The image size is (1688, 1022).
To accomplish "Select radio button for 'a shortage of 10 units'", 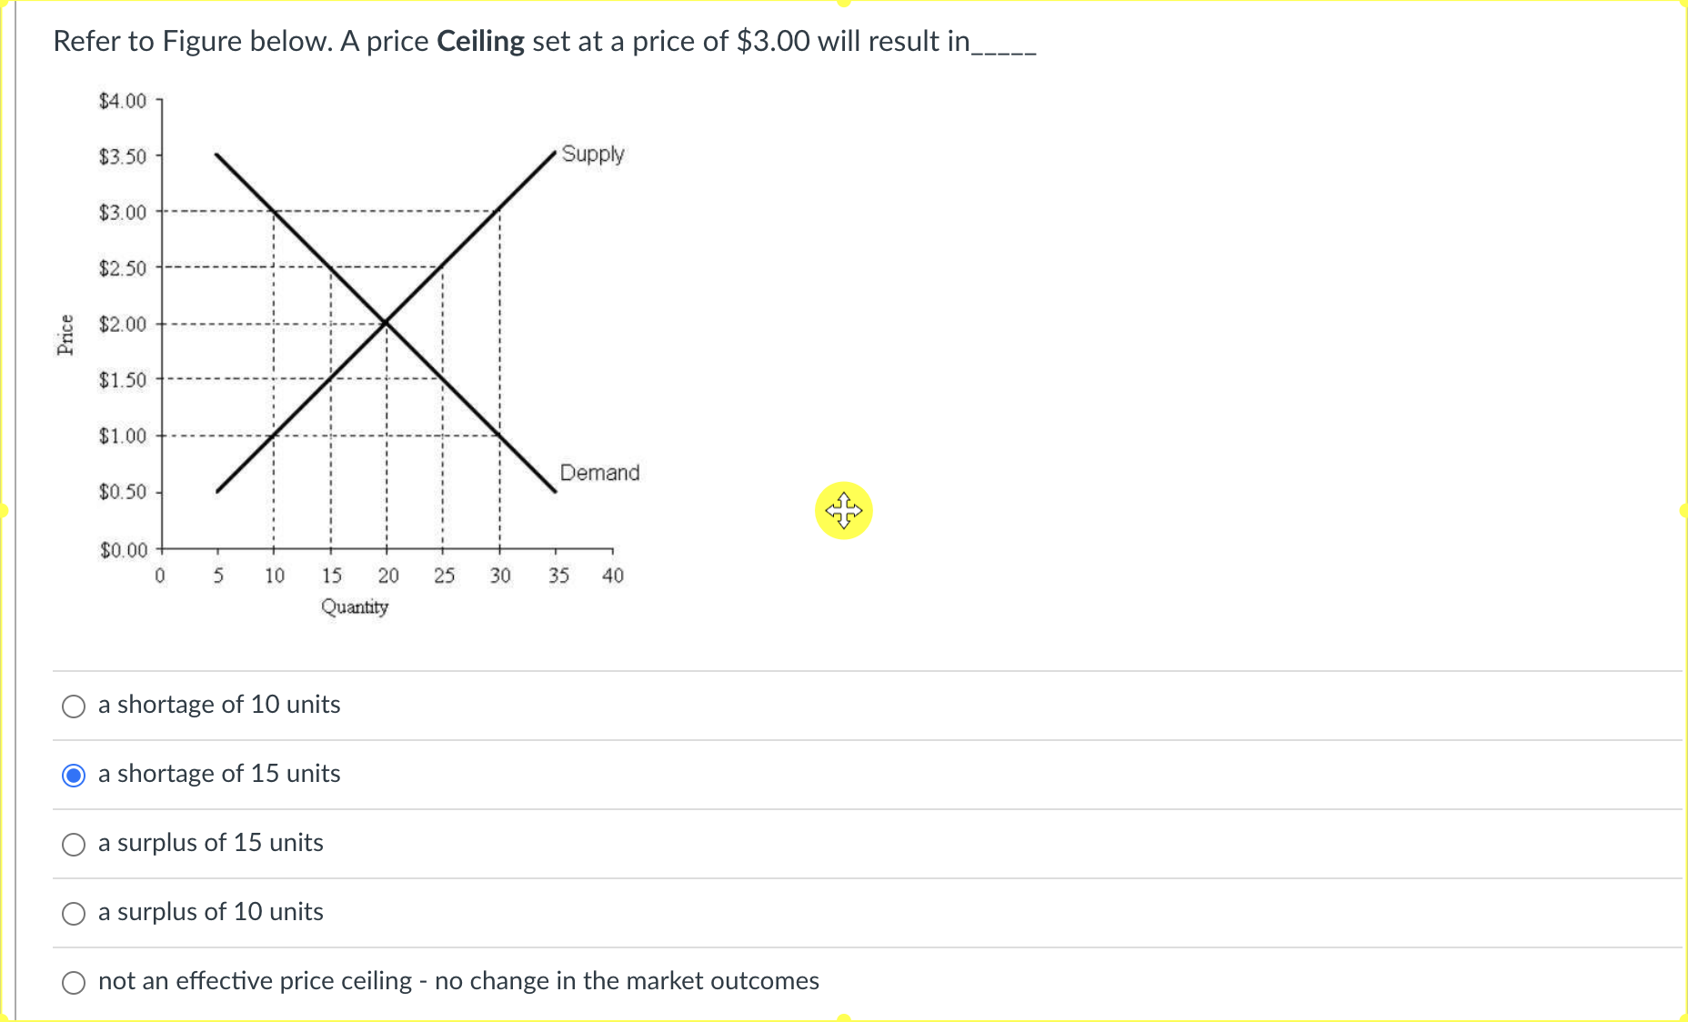I will click(74, 706).
